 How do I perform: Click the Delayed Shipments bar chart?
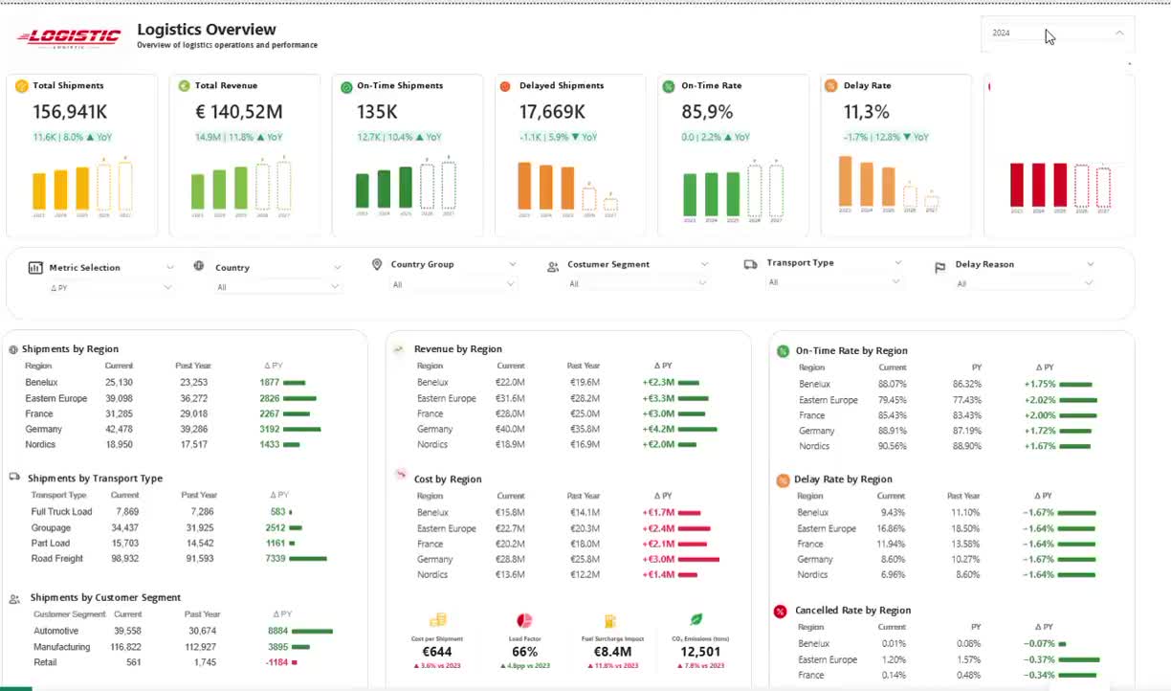567,188
